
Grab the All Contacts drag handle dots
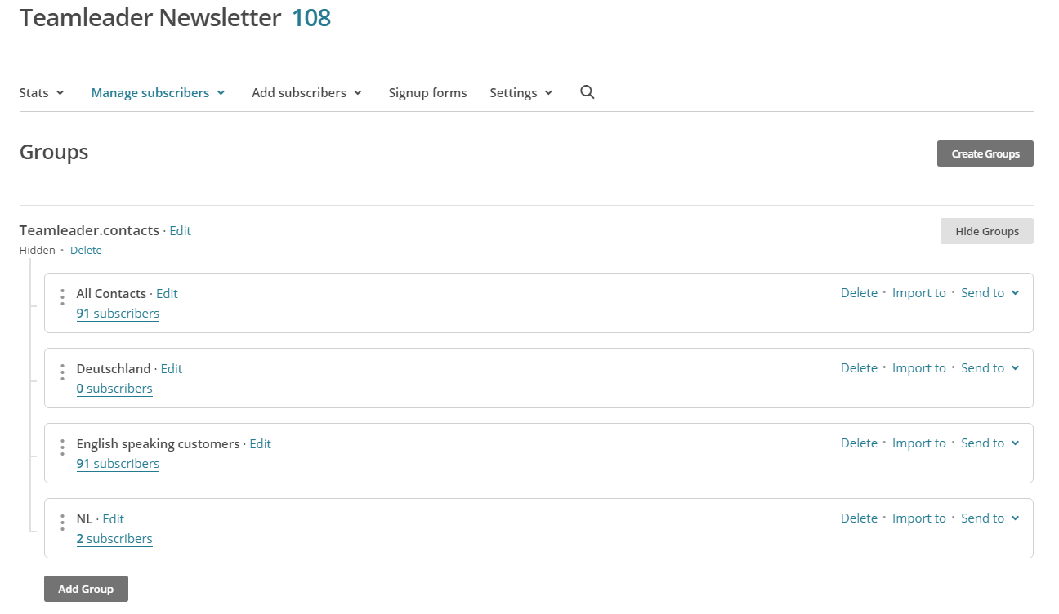point(62,297)
